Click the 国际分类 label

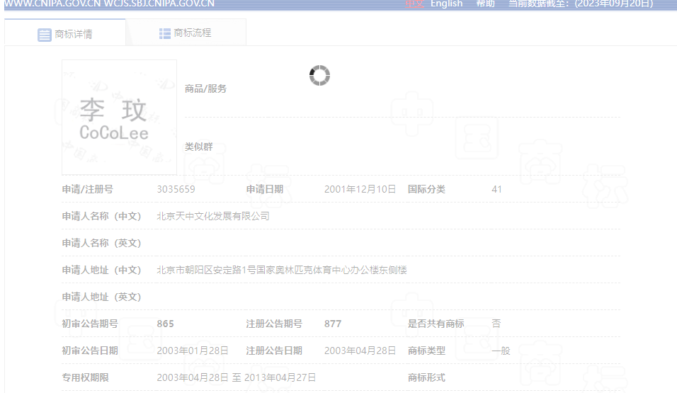pyautogui.click(x=426, y=189)
